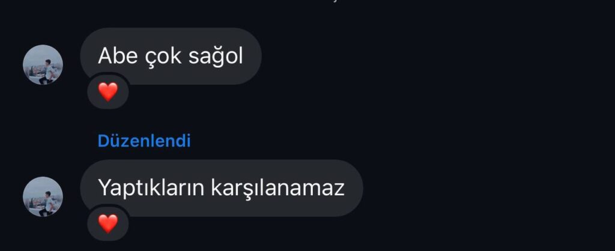Tap the heart reaction under "Yaptıkların karşılanamaz"
615x251 pixels.
click(108, 224)
